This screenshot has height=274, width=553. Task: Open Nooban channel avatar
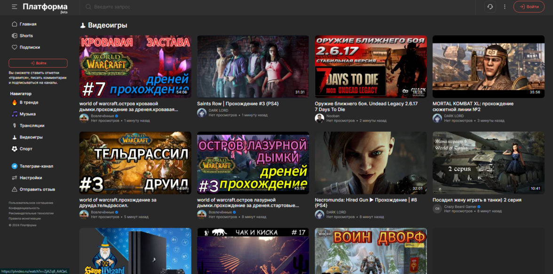click(x=319, y=118)
